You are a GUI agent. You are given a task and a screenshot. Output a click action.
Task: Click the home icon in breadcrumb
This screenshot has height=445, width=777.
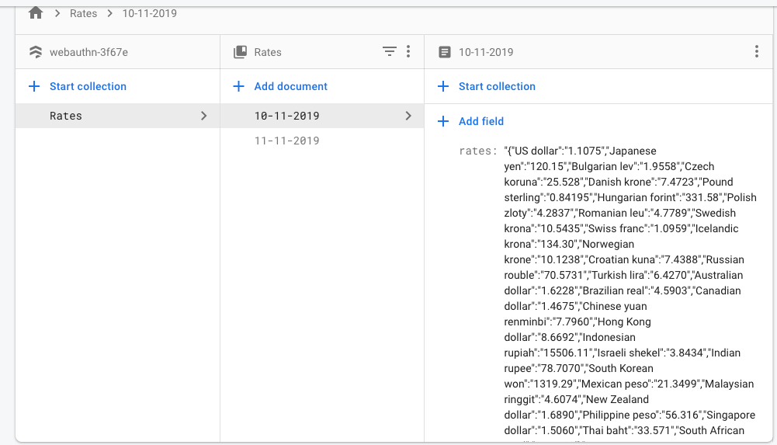click(x=35, y=13)
